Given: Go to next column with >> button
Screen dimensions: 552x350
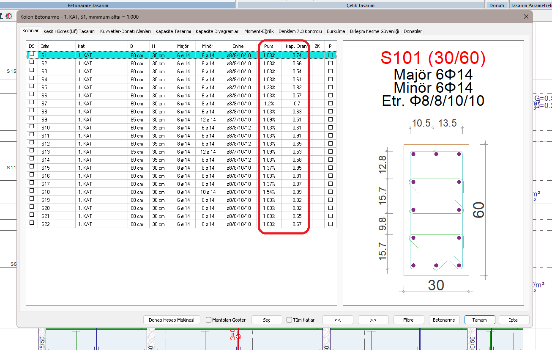Looking at the screenshot, I should pos(373,320).
